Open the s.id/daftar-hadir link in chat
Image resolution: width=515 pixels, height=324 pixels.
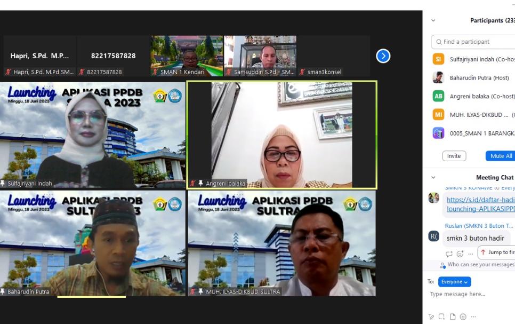480,200
